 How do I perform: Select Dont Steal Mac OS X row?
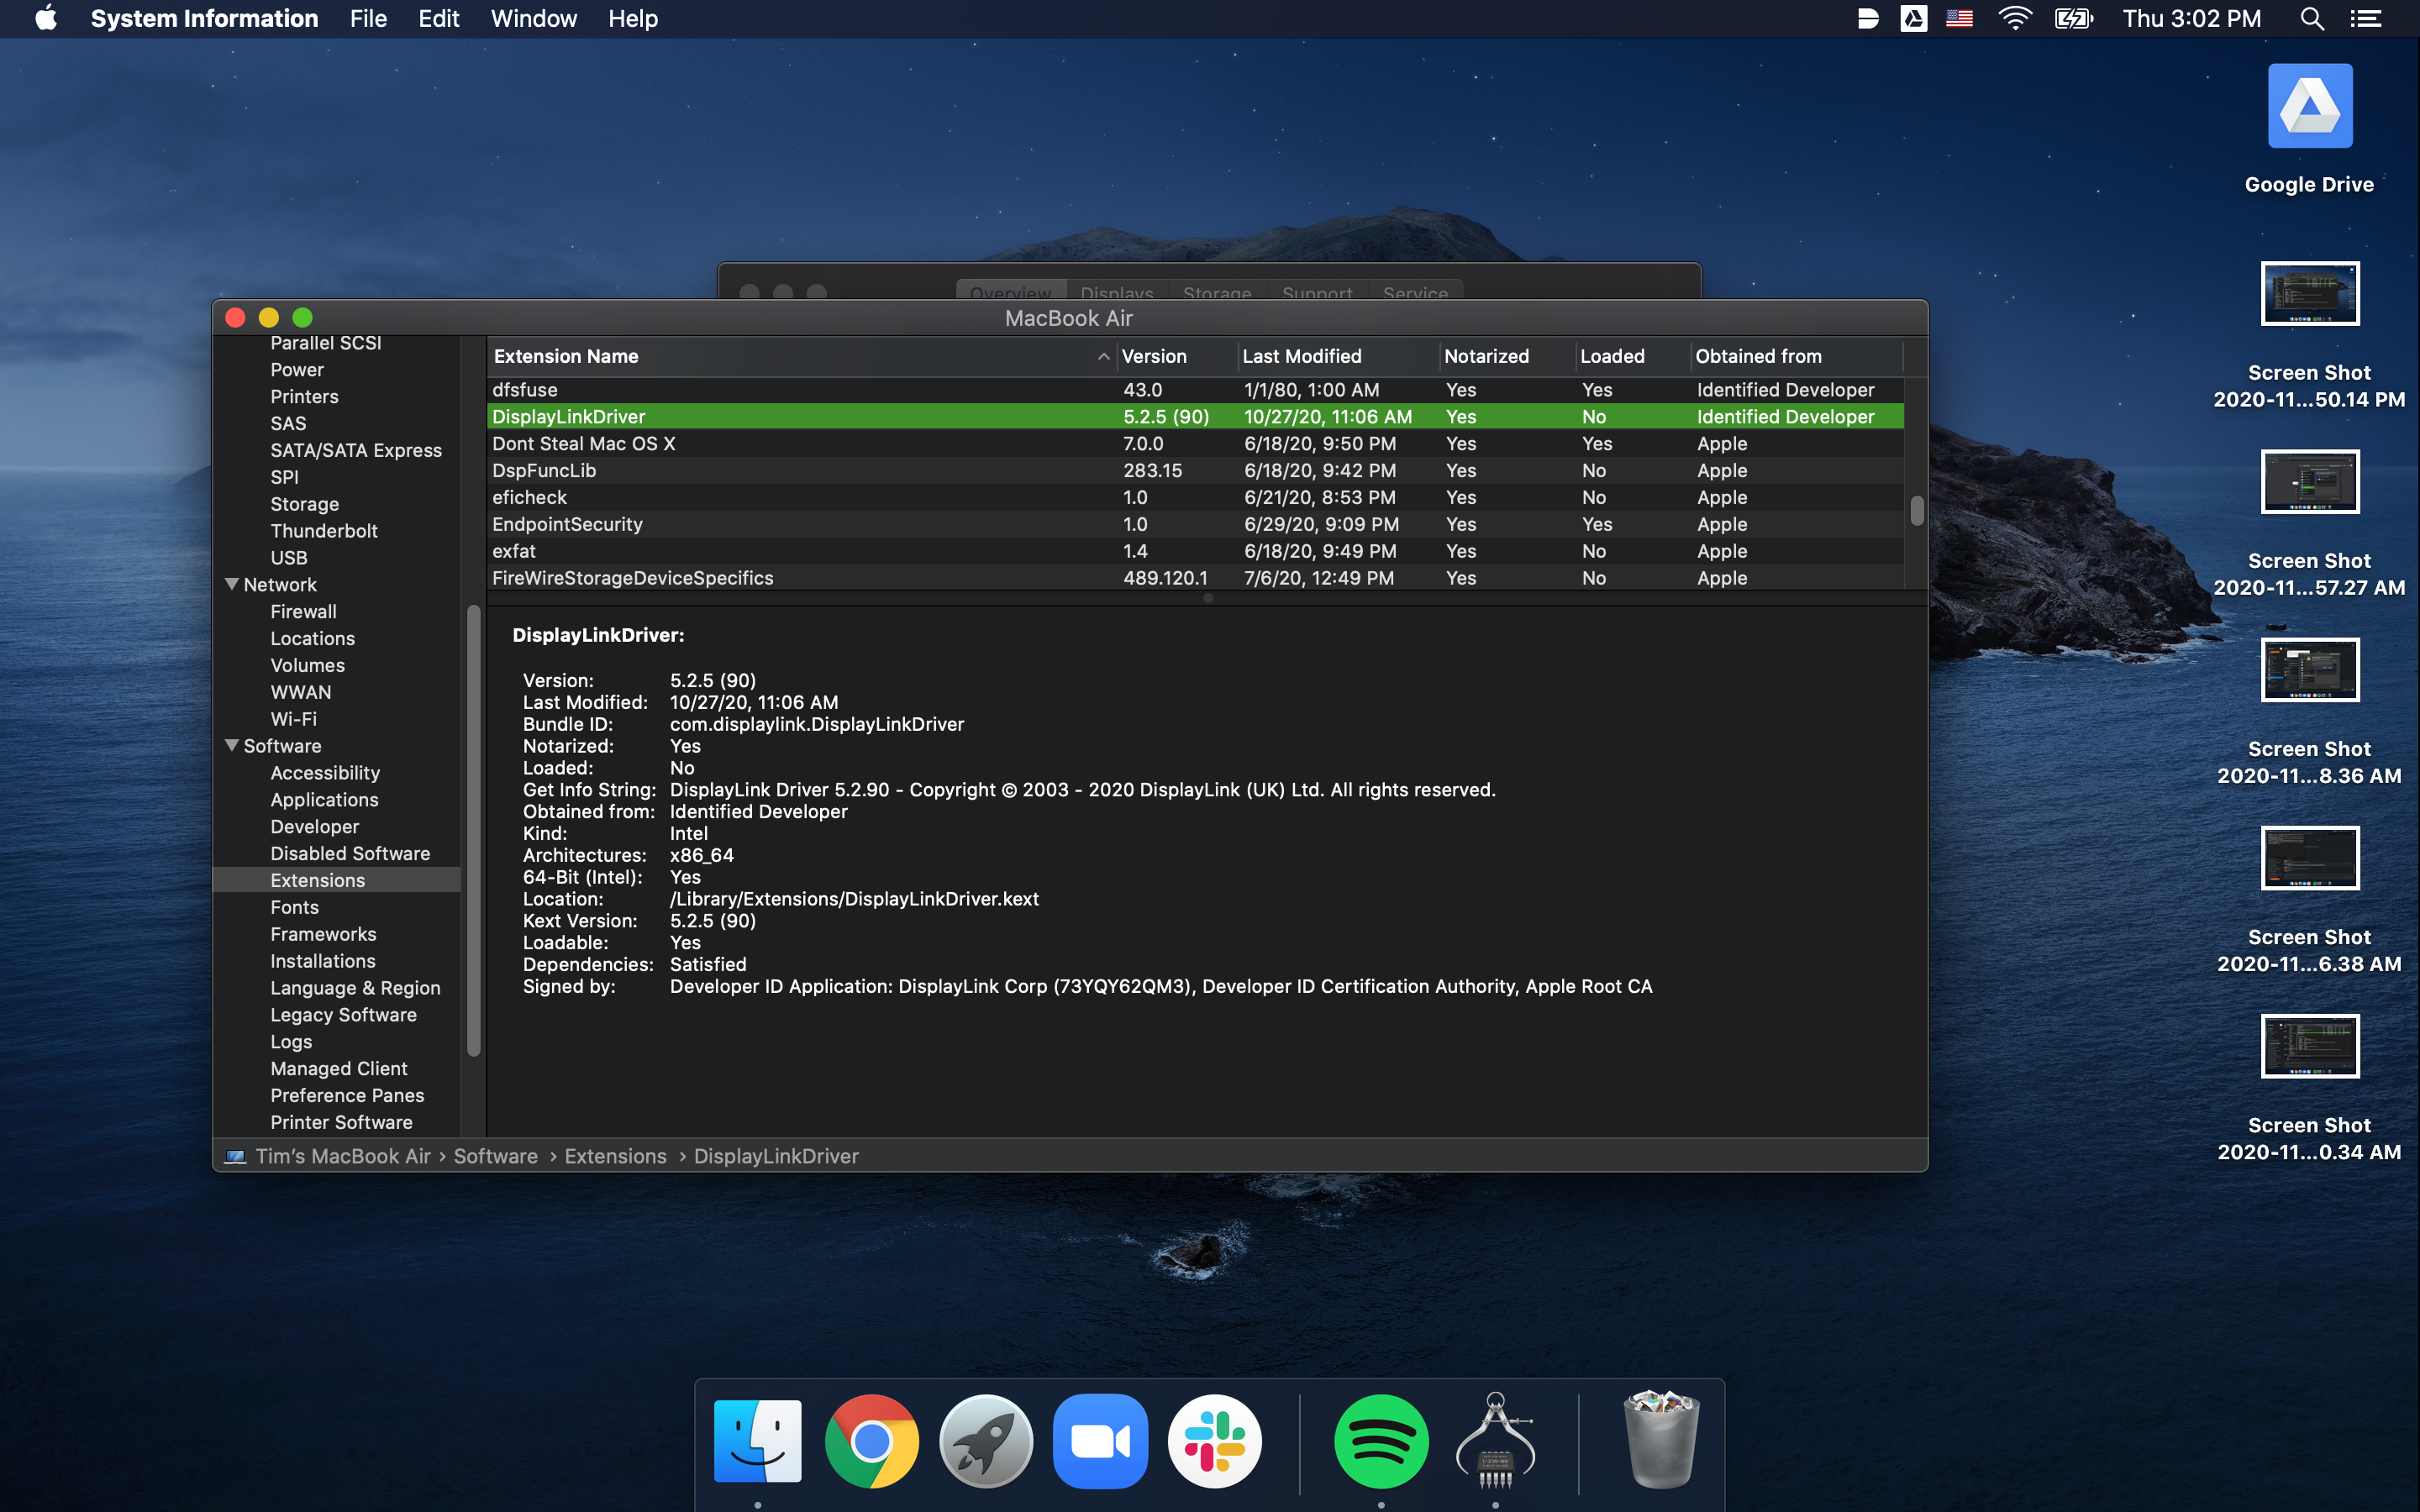pyautogui.click(x=1195, y=443)
